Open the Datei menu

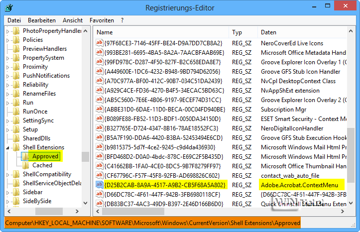pos(14,20)
